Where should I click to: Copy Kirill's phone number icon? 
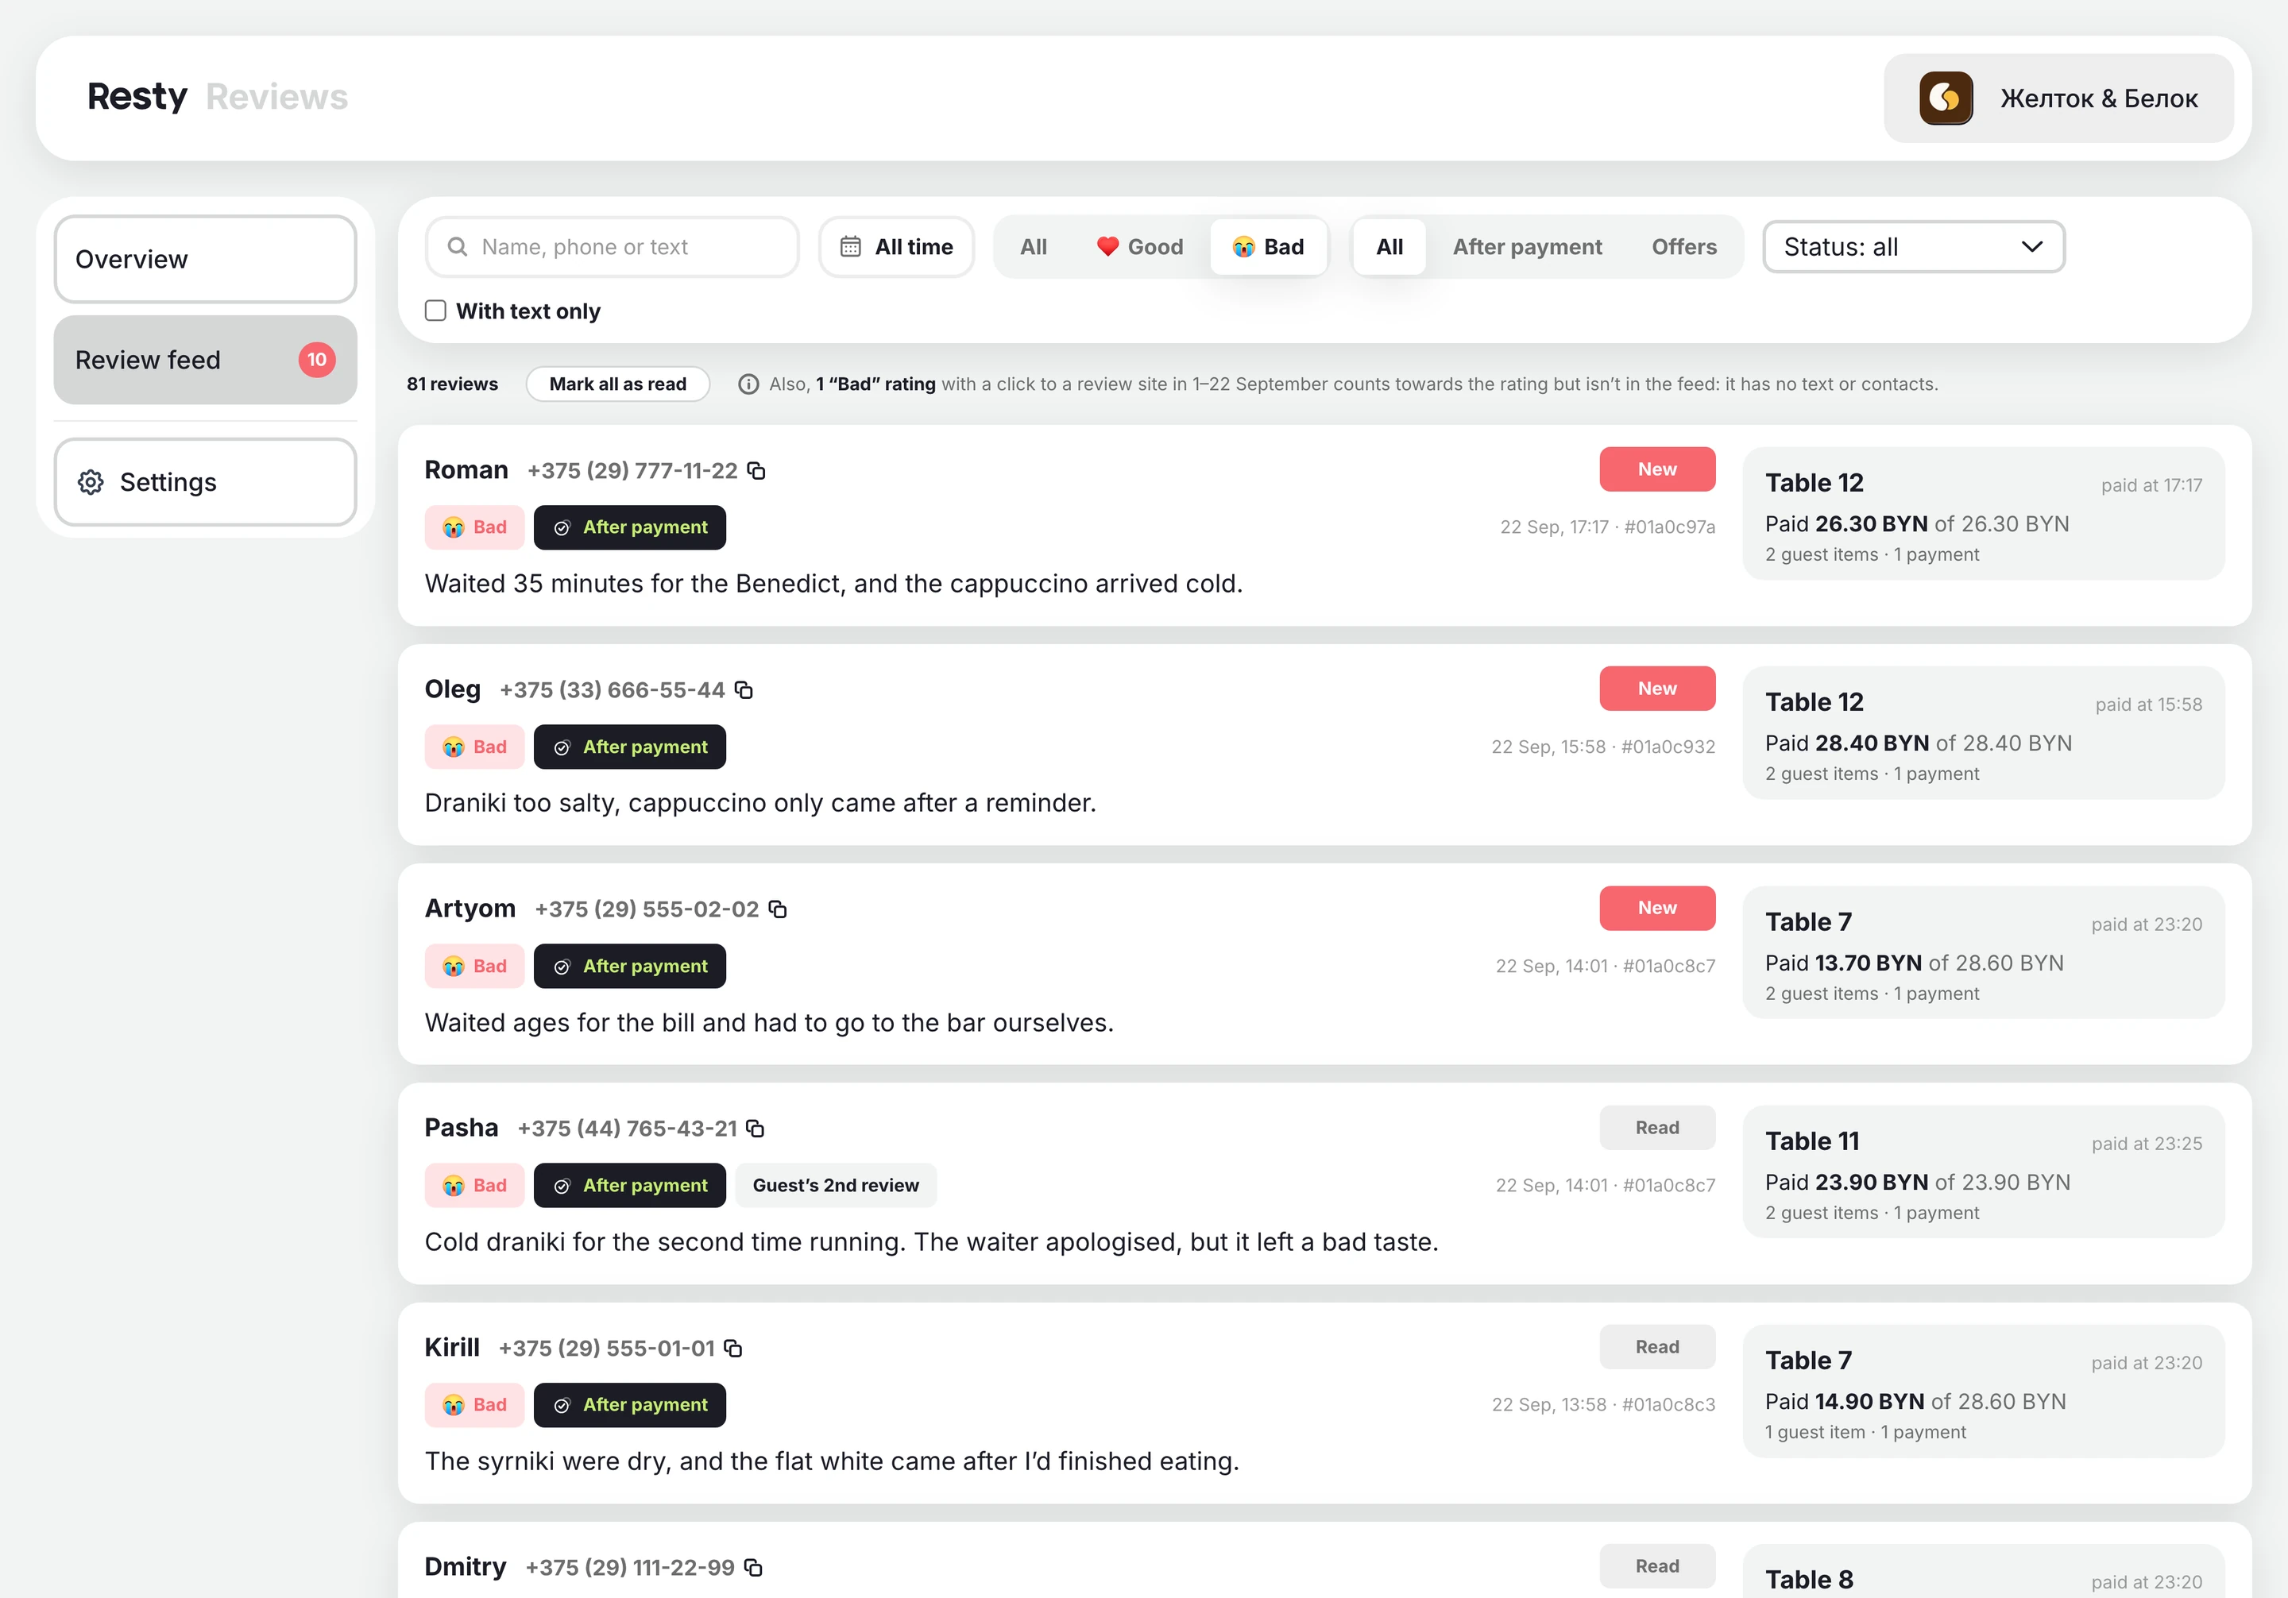732,1348
